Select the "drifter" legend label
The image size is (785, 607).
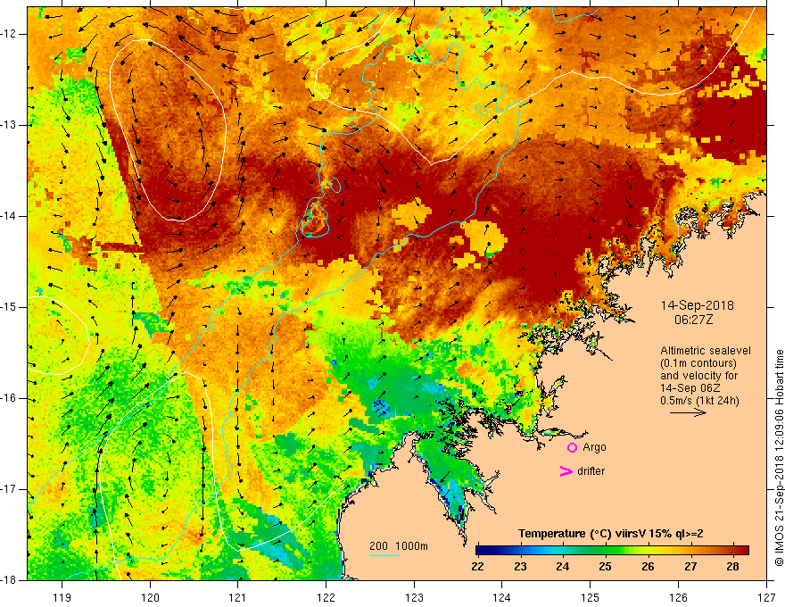click(591, 471)
